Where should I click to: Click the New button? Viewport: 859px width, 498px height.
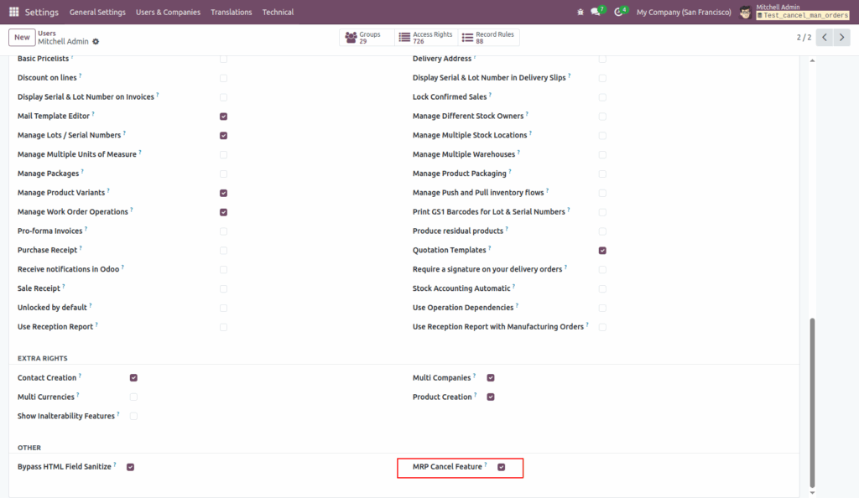coord(21,37)
